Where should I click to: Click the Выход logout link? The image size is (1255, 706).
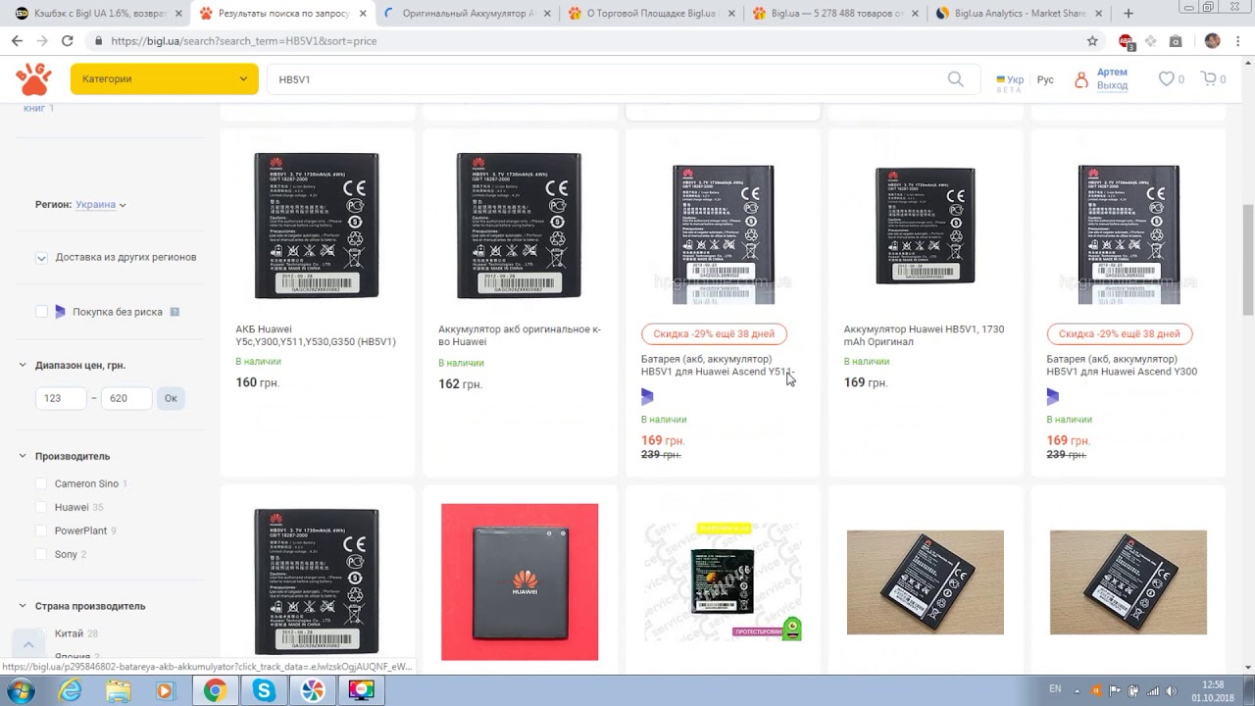1112,85
